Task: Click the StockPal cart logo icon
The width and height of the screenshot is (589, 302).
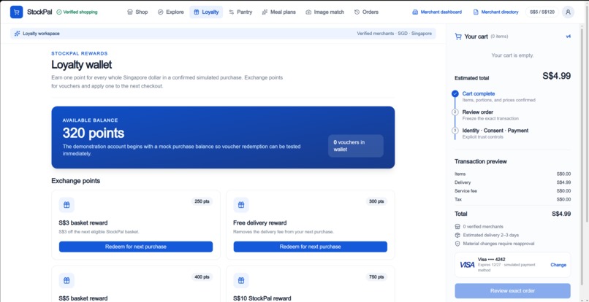Action: coord(17,12)
